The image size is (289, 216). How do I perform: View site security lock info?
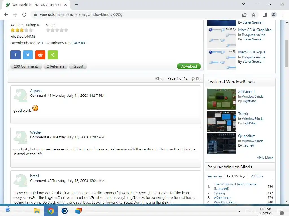click(x=36, y=15)
